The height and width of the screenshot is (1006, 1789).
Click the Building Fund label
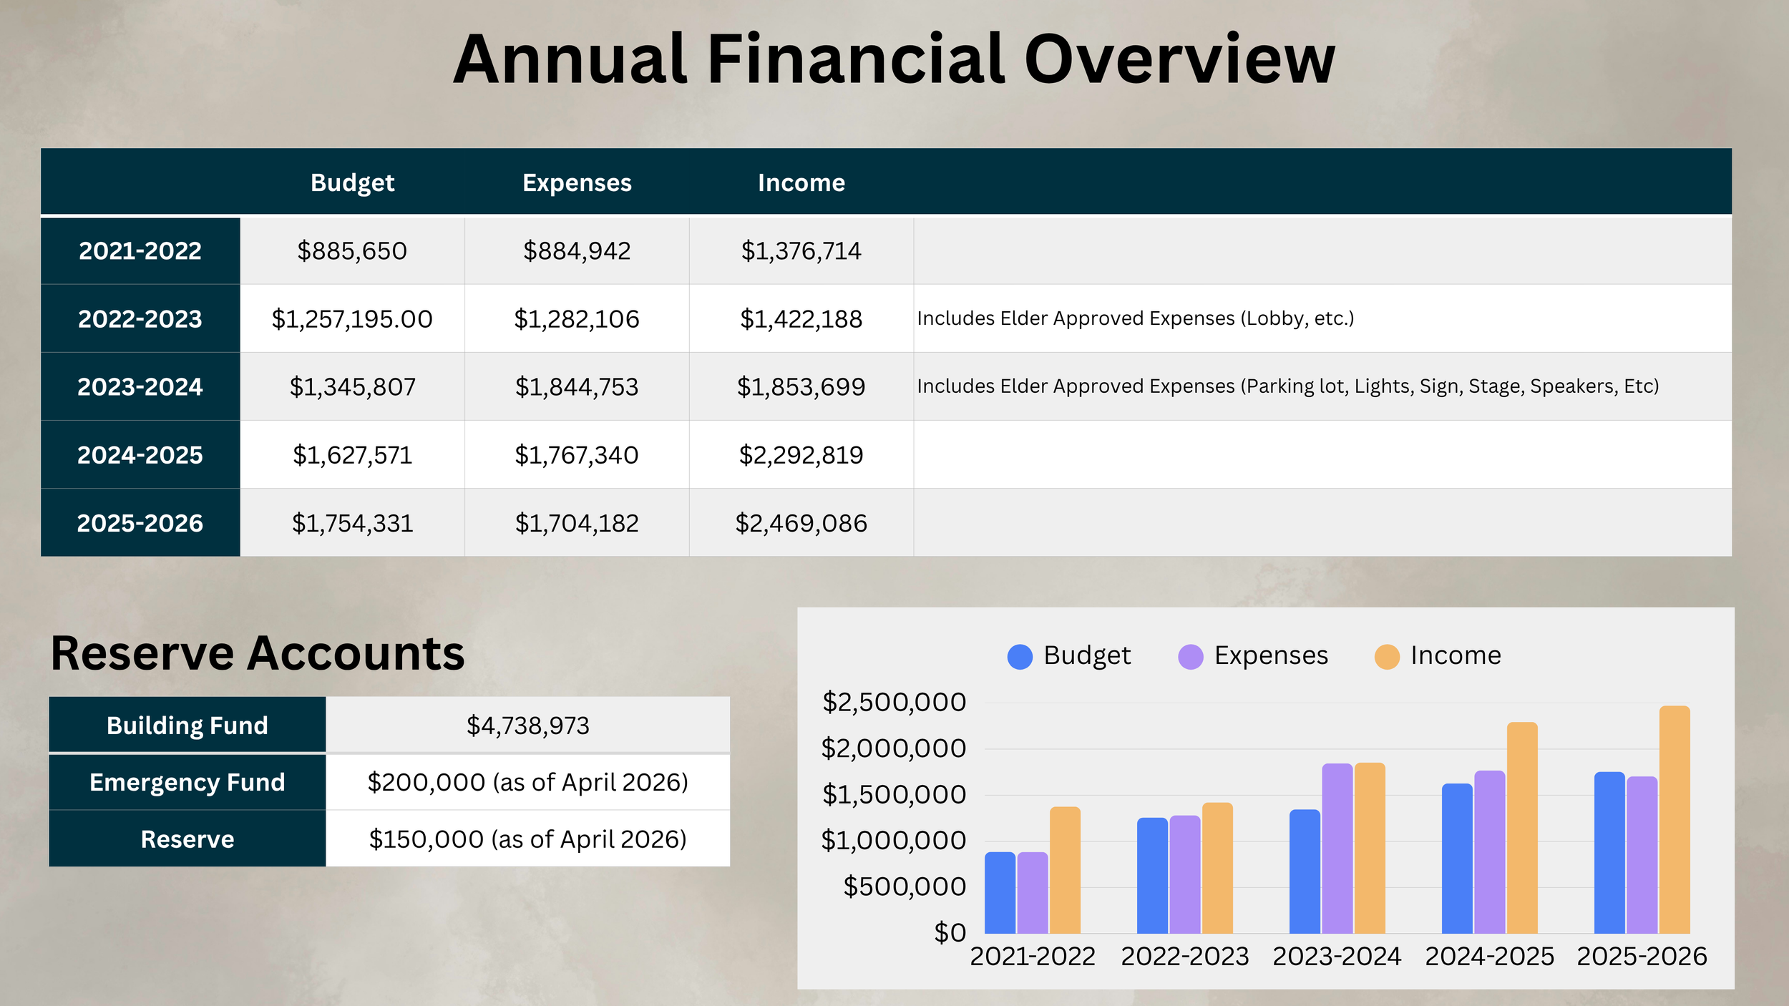click(187, 726)
